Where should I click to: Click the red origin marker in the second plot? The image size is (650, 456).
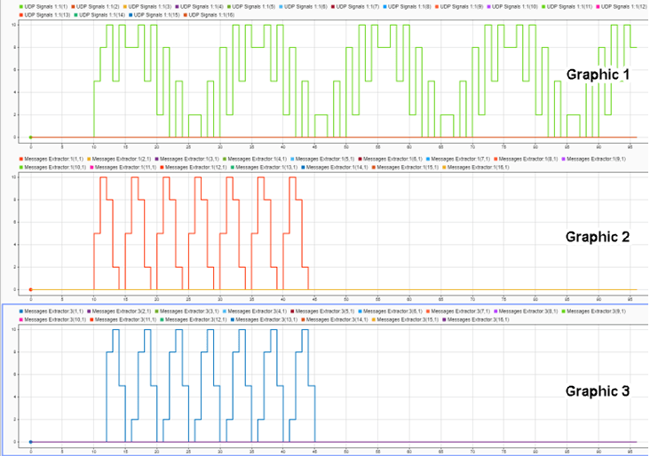tap(31, 289)
